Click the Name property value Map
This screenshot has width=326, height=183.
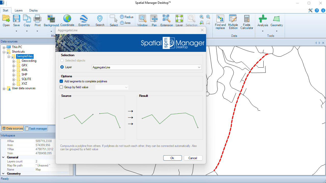[38, 170]
